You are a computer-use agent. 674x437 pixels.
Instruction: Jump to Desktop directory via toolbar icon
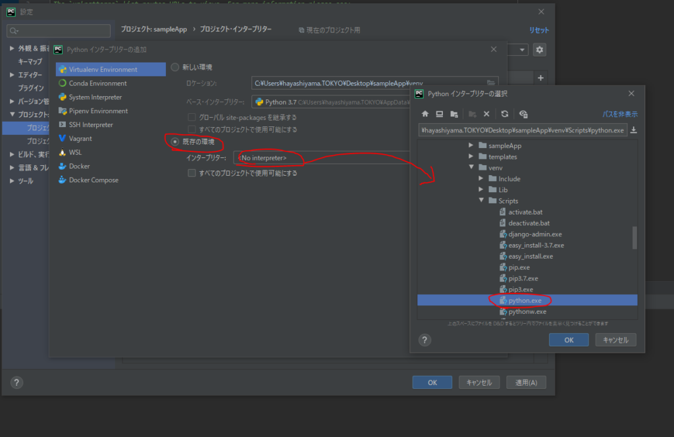point(439,114)
